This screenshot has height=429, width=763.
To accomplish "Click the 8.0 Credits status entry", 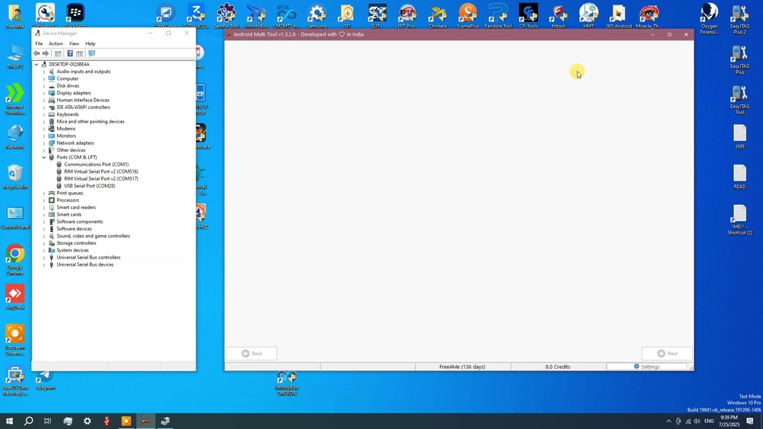I will [558, 367].
